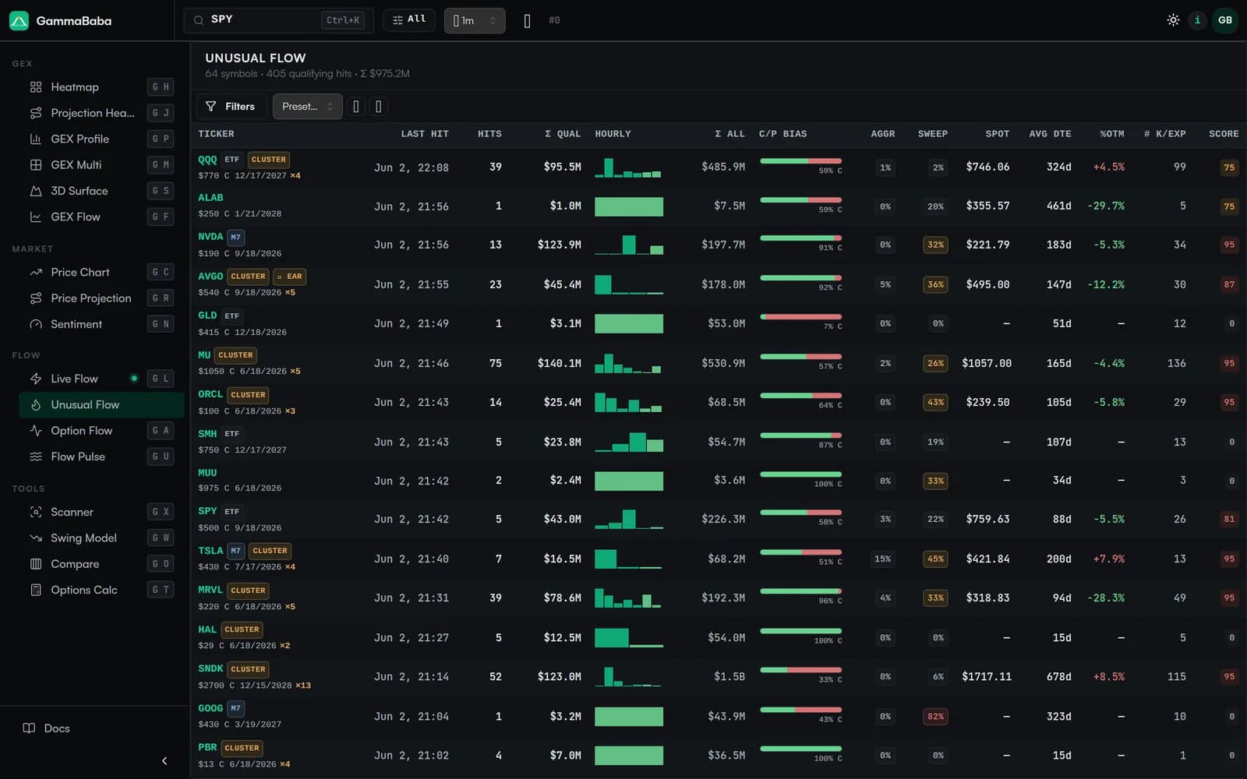Click the C/P bias bar for SNDK
The height and width of the screenshot is (779, 1247).
pyautogui.click(x=800, y=670)
